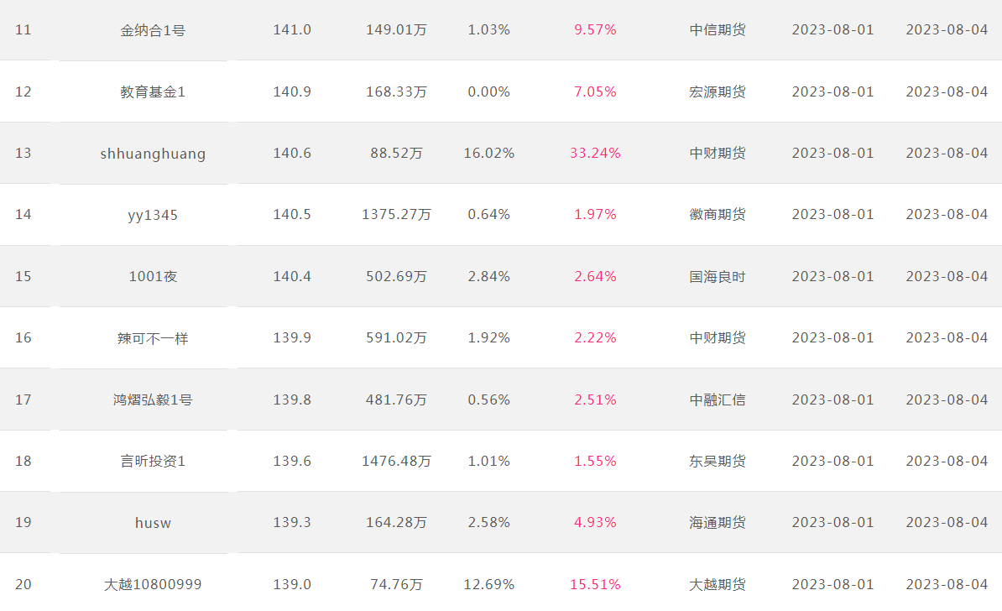Open the 大越10800999 account link
Viewport: 1002px width, 611px height.
tap(153, 585)
